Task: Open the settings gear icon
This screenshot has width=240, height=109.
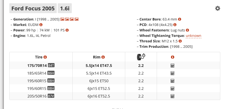Action: 218,8
